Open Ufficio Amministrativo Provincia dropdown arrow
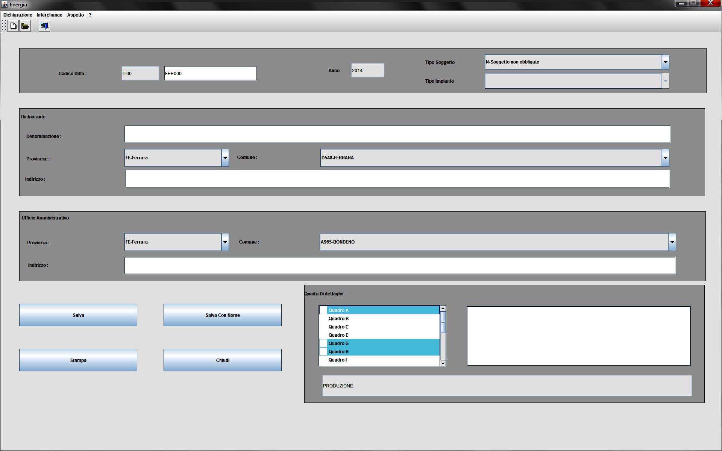This screenshot has height=451, width=722. [225, 242]
